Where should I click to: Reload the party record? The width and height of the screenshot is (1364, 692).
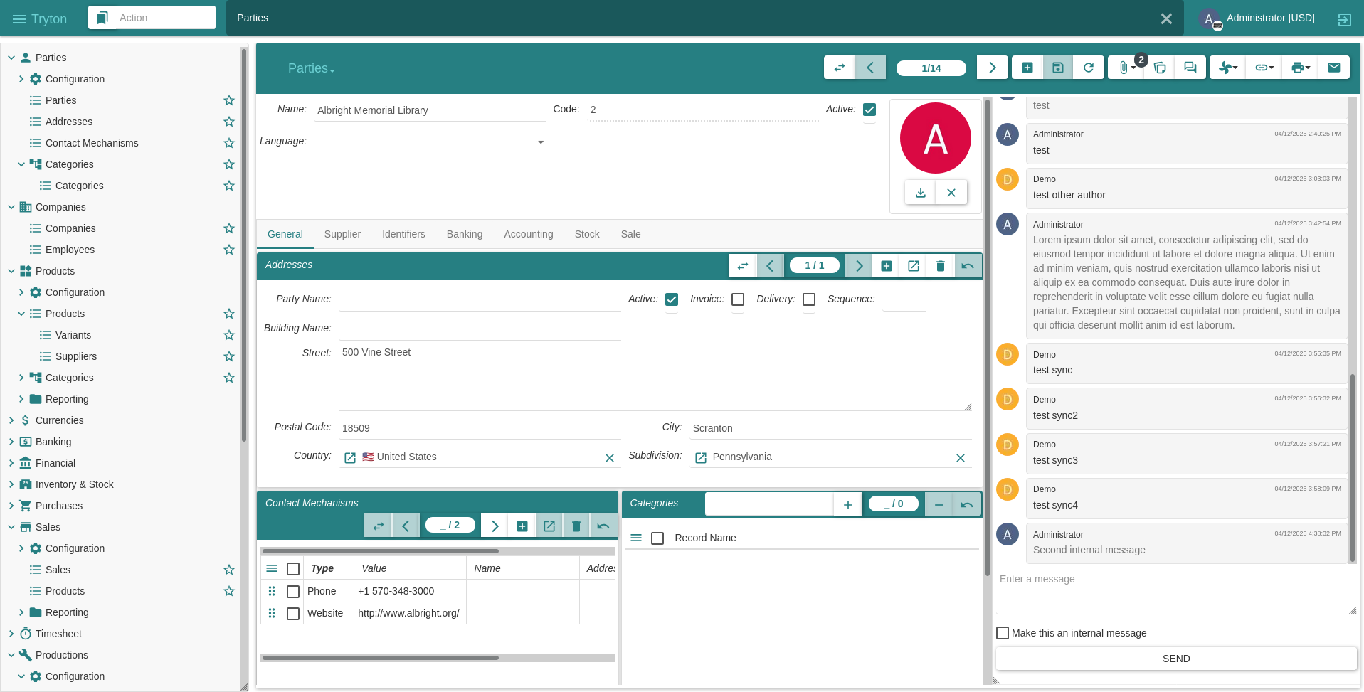[1088, 68]
